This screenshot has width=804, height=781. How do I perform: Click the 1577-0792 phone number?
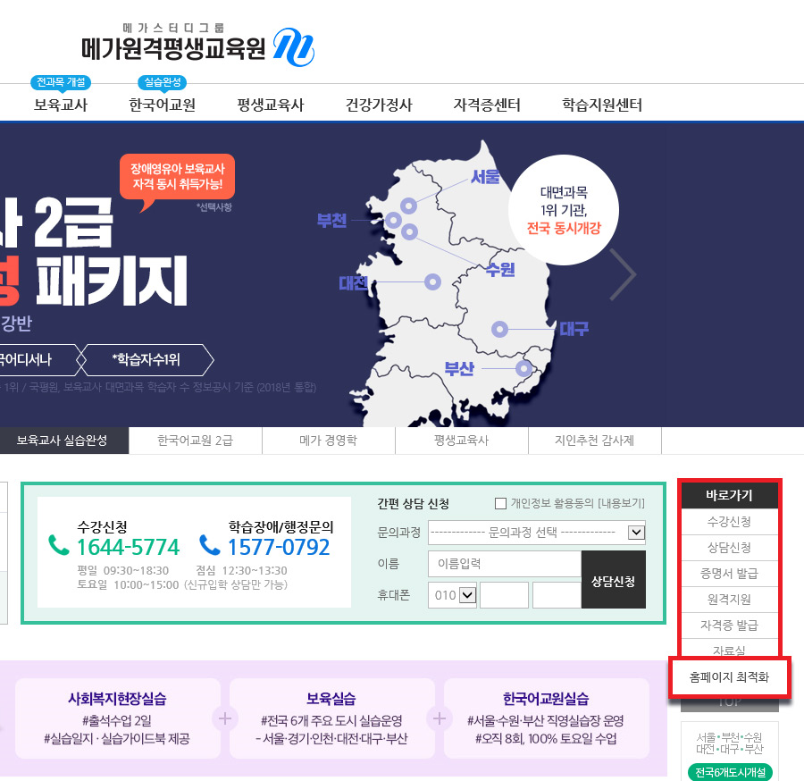(279, 547)
